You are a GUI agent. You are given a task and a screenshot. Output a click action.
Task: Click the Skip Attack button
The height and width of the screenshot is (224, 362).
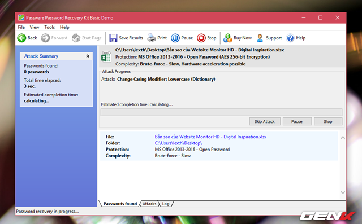pyautogui.click(x=265, y=121)
